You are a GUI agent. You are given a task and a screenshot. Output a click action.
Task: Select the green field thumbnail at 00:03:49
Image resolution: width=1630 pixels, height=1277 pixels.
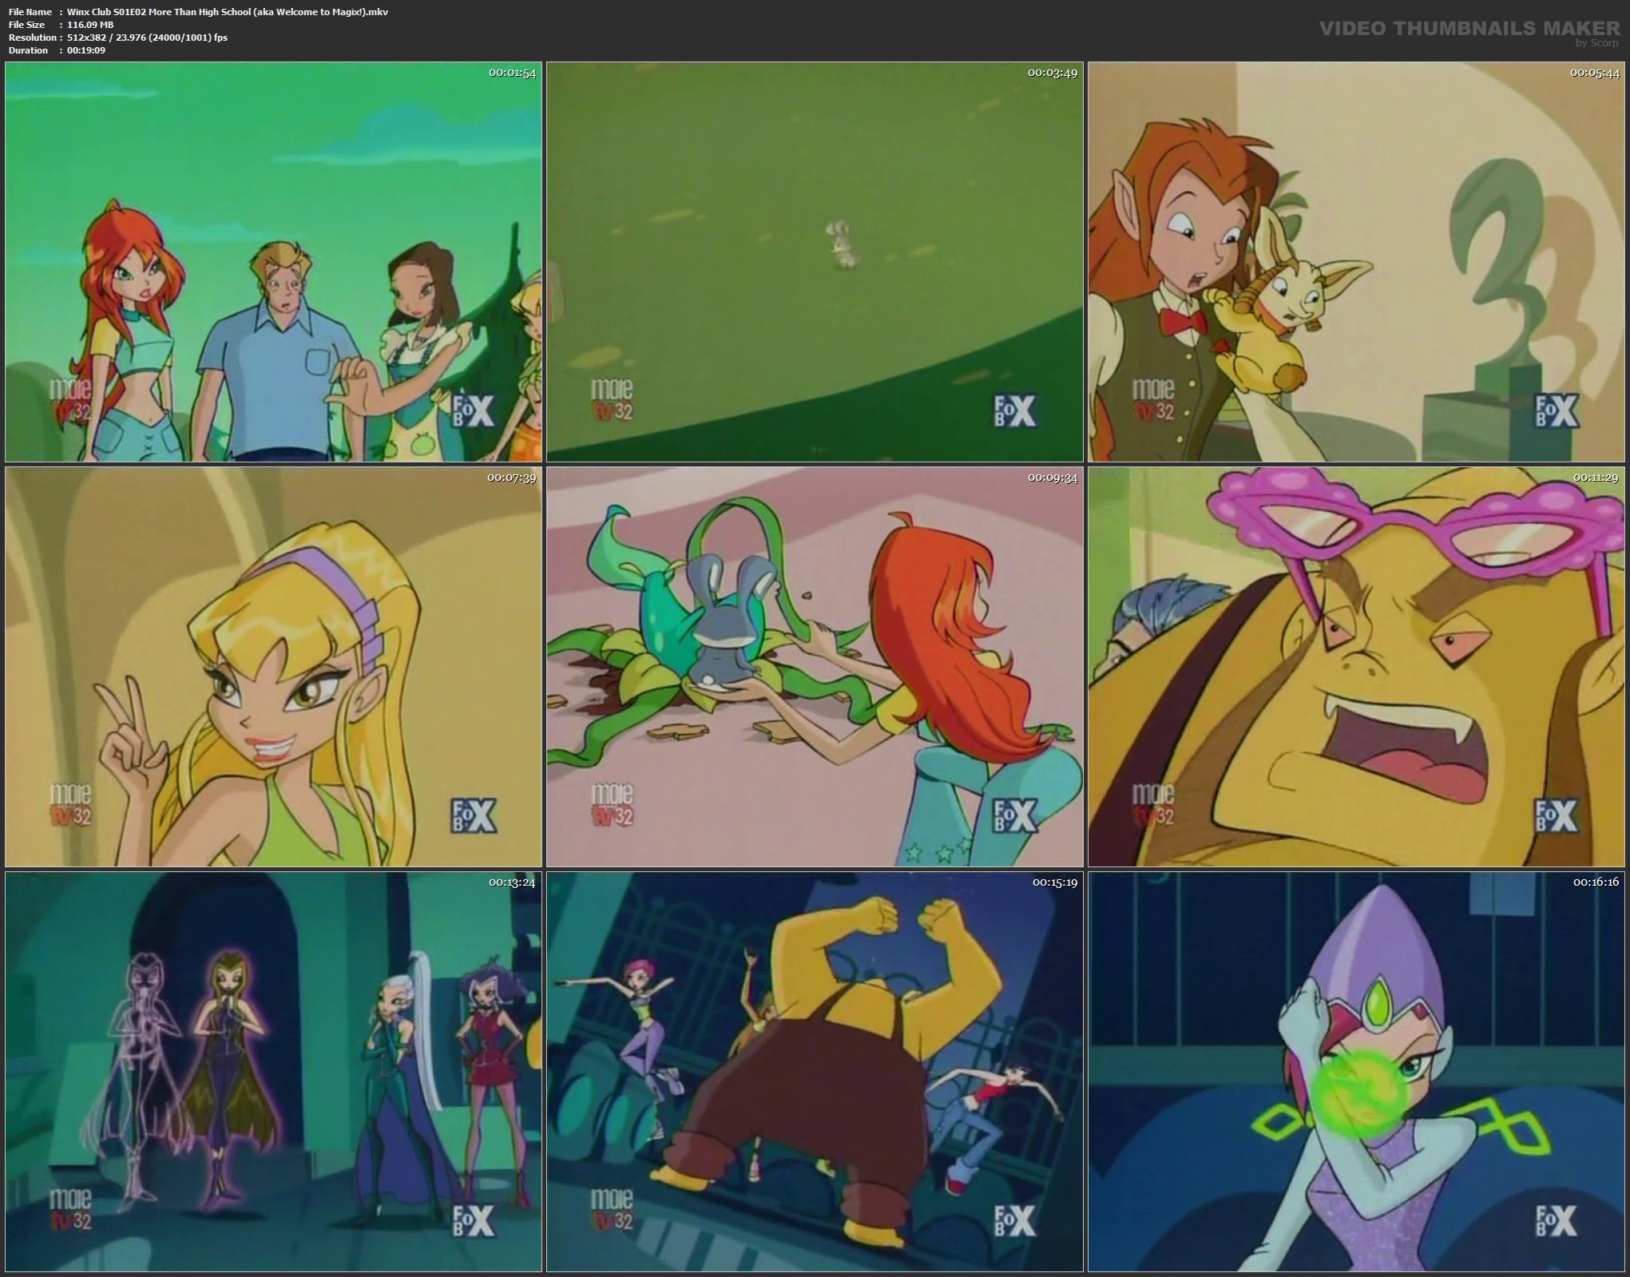click(815, 262)
